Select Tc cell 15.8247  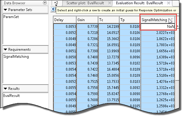click(109, 94)
